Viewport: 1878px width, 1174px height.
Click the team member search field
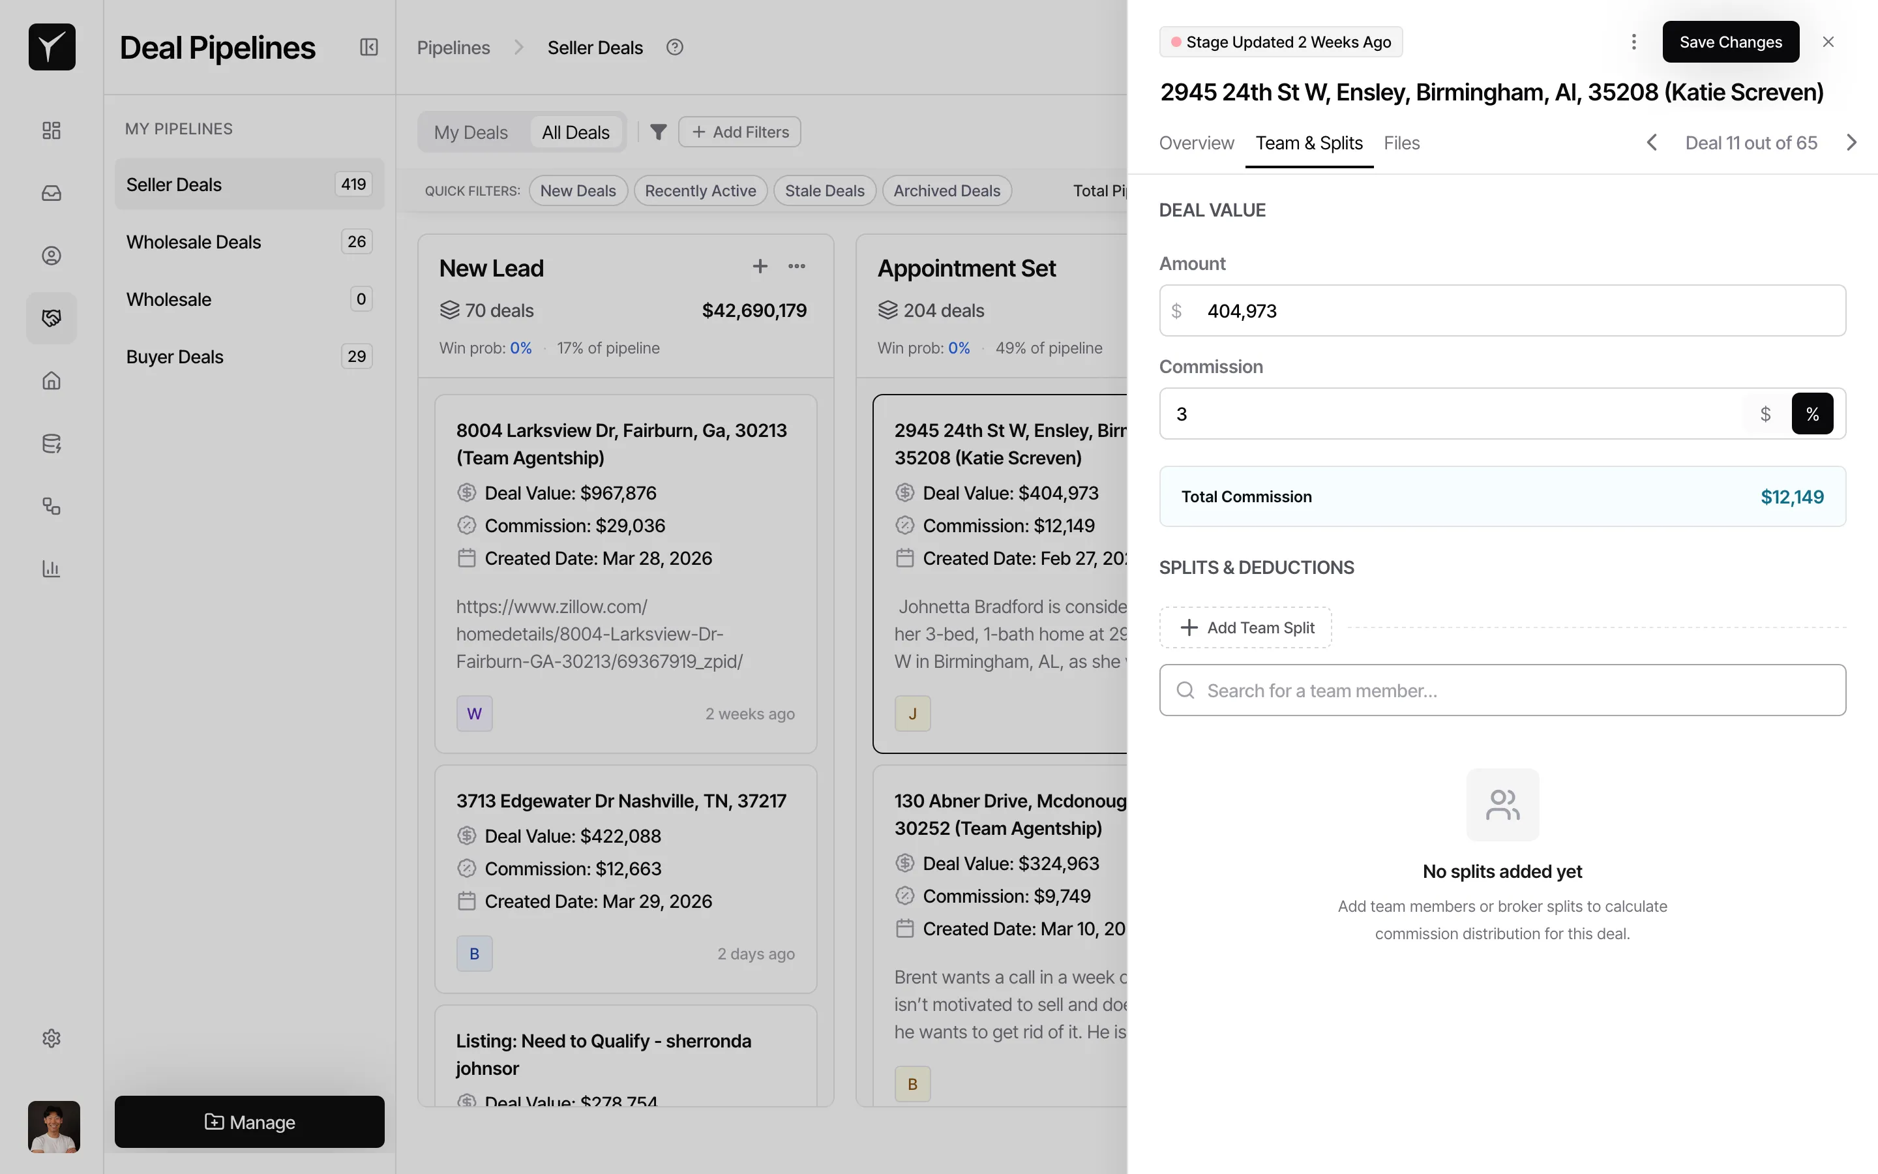pos(1502,690)
